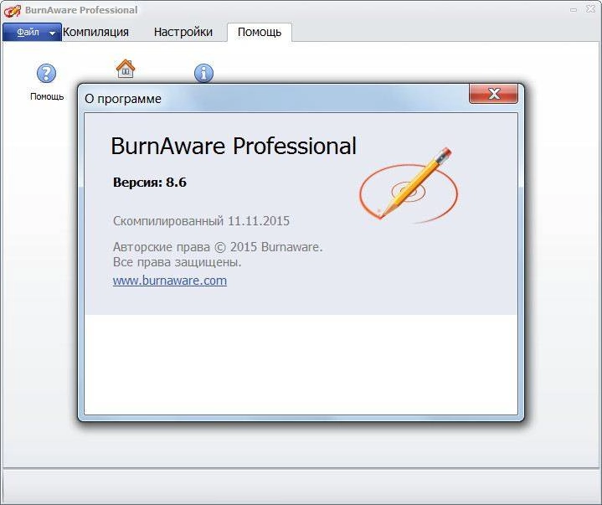The image size is (602, 505).
Task: Click the pencil and disc logo image
Action: (x=409, y=185)
